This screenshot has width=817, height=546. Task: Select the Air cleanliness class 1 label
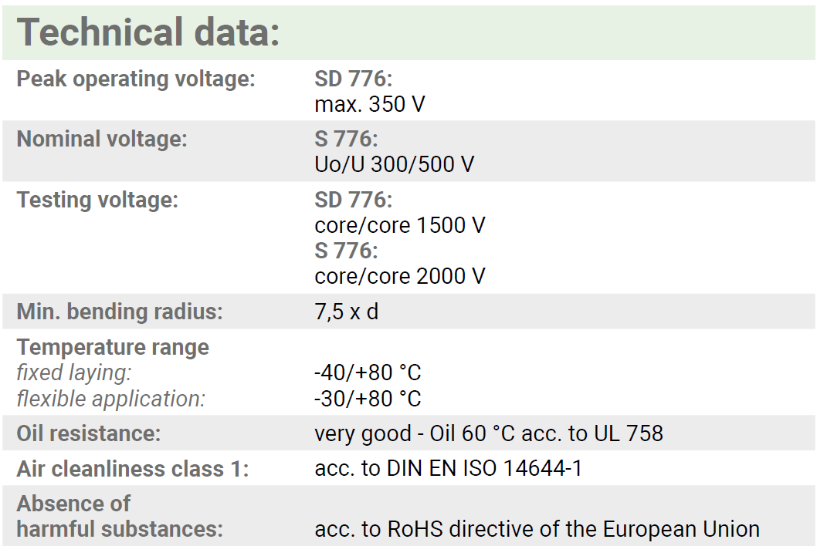[133, 469]
